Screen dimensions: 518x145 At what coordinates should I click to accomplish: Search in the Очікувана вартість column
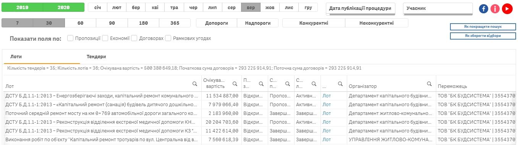[235, 84]
